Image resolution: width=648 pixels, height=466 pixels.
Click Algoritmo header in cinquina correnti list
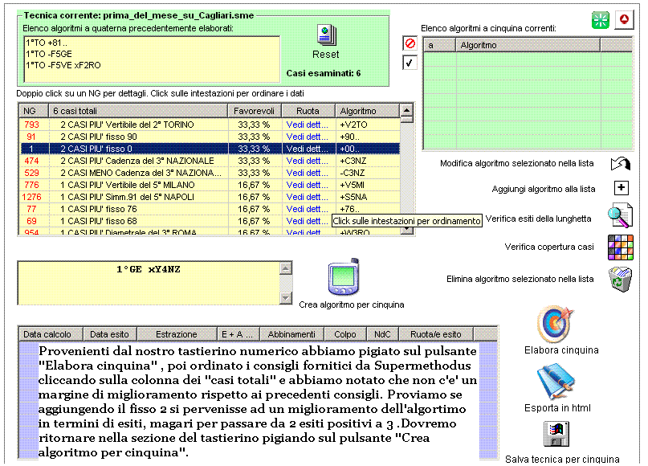(x=528, y=45)
